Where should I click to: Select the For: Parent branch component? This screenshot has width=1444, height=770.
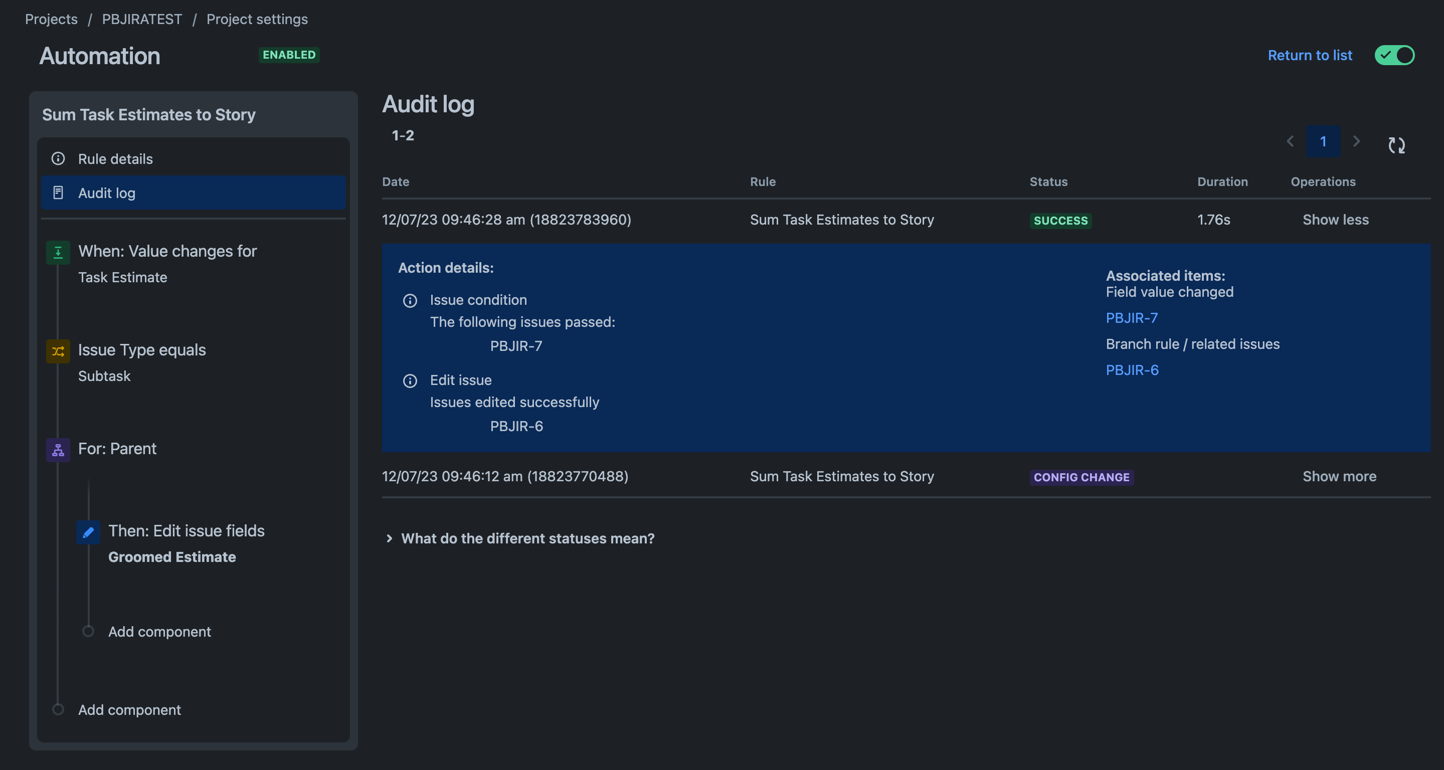pos(117,449)
